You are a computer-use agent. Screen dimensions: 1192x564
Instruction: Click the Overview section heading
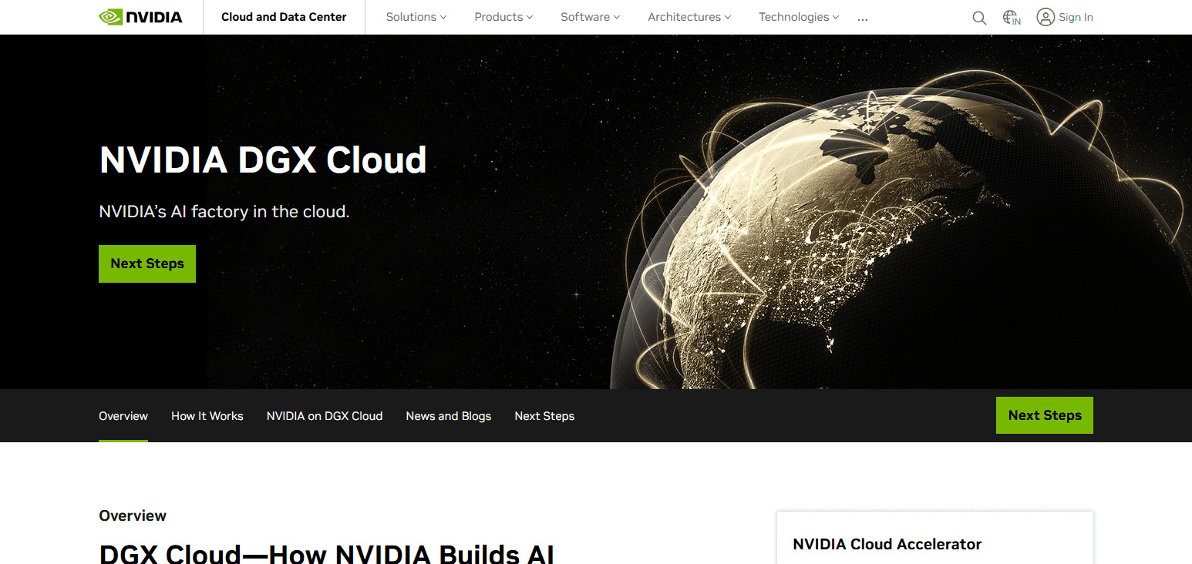pos(133,515)
